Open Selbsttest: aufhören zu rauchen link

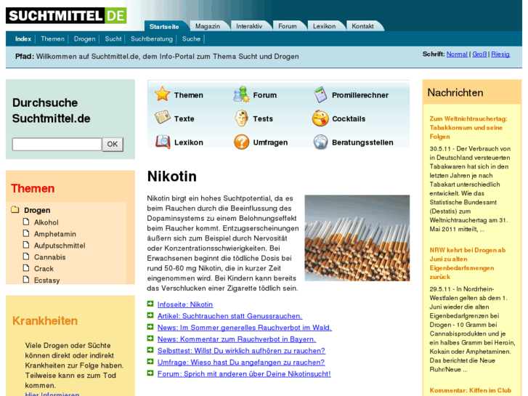pyautogui.click(x=241, y=351)
